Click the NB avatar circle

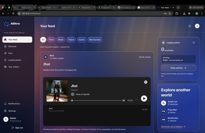[164, 120]
